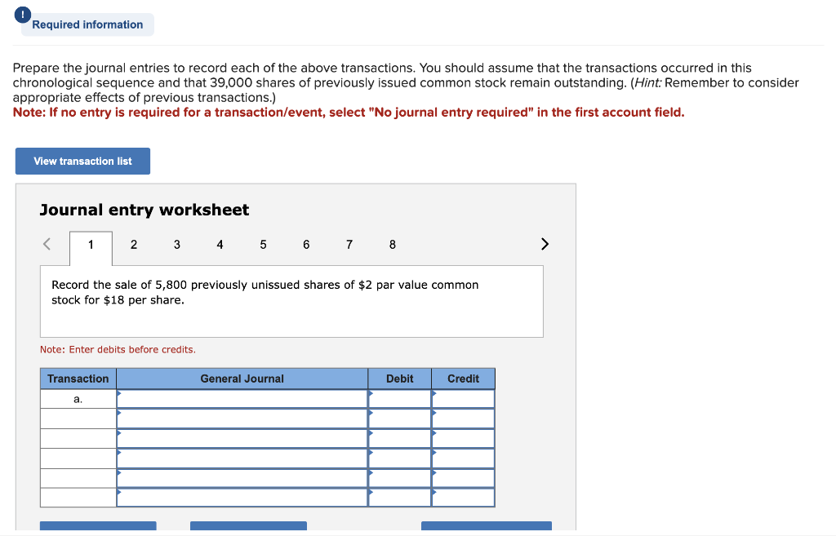This screenshot has height=536, width=836.
Task: Click the transaction description box for entry 1
Action: tap(291, 300)
